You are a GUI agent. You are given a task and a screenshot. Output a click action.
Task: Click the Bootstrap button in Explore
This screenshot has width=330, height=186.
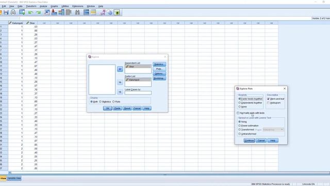click(x=159, y=78)
